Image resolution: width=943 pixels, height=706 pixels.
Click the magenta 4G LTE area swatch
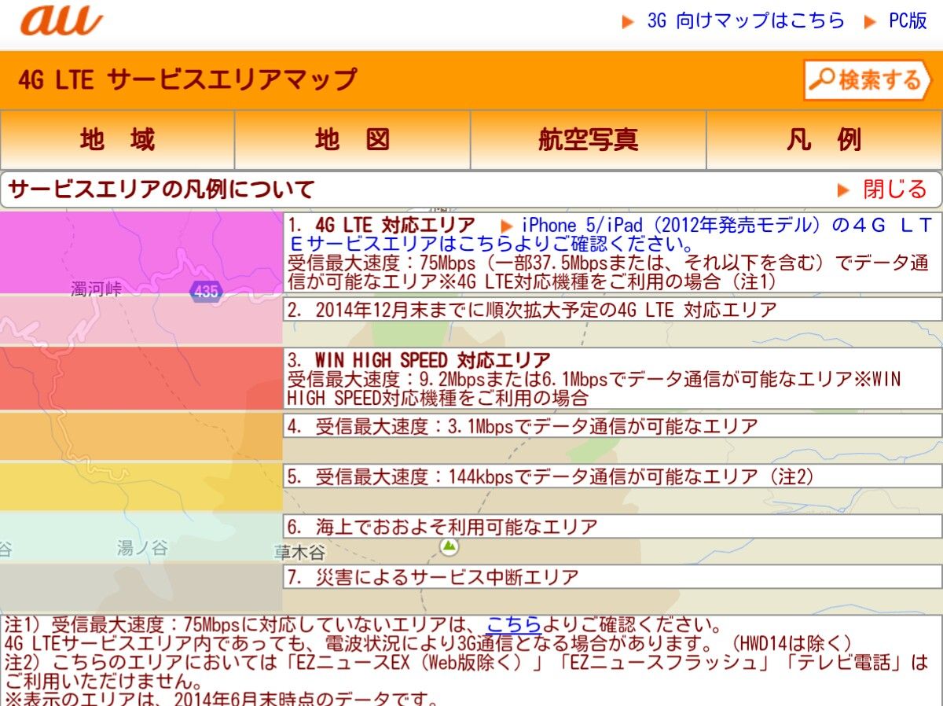[x=141, y=252]
